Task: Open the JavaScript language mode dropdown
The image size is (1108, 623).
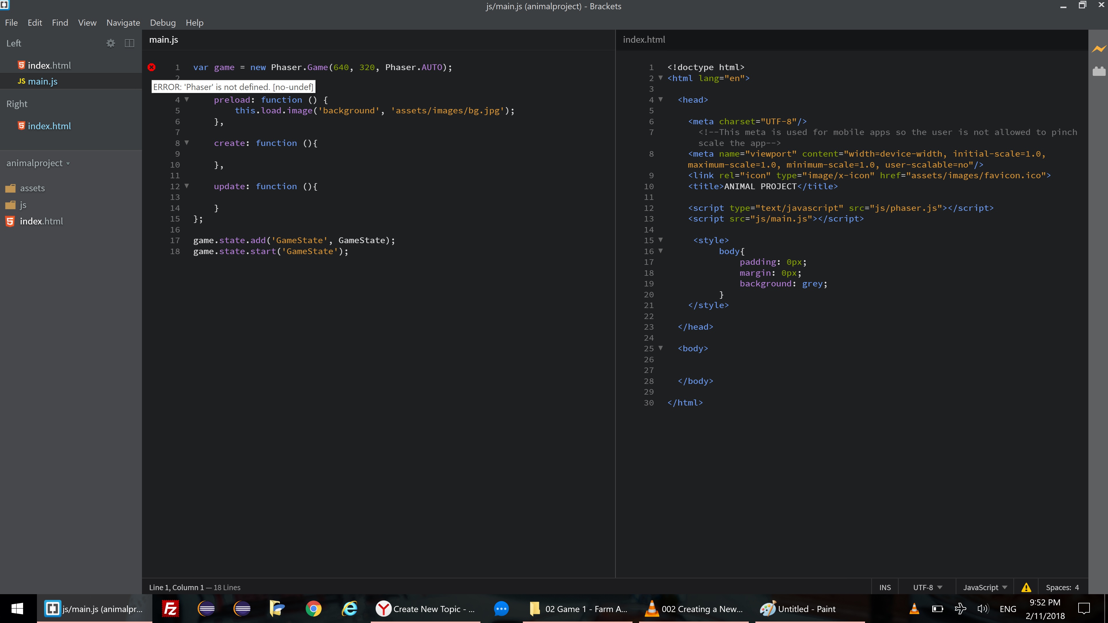Action: pos(985,587)
